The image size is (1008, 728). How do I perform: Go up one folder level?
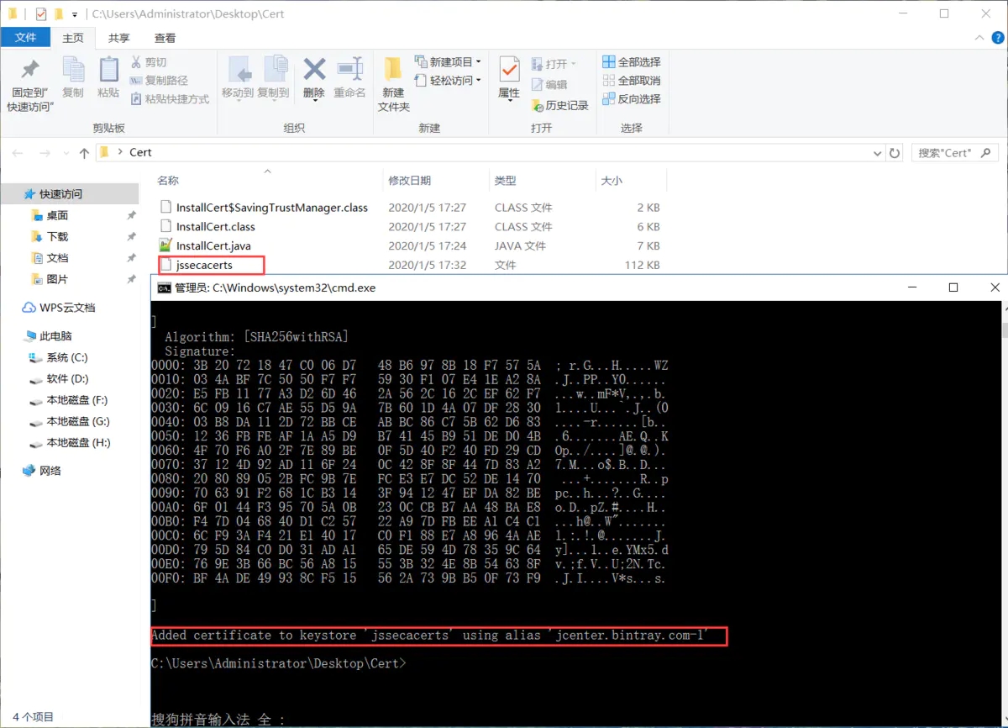[84, 153]
